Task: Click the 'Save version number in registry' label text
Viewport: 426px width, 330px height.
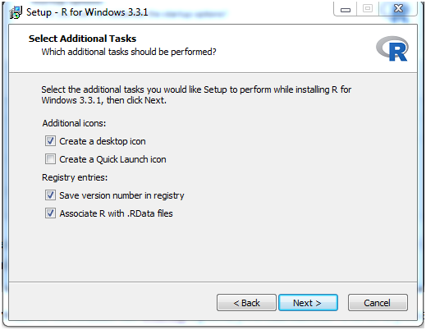Action: coord(121,195)
